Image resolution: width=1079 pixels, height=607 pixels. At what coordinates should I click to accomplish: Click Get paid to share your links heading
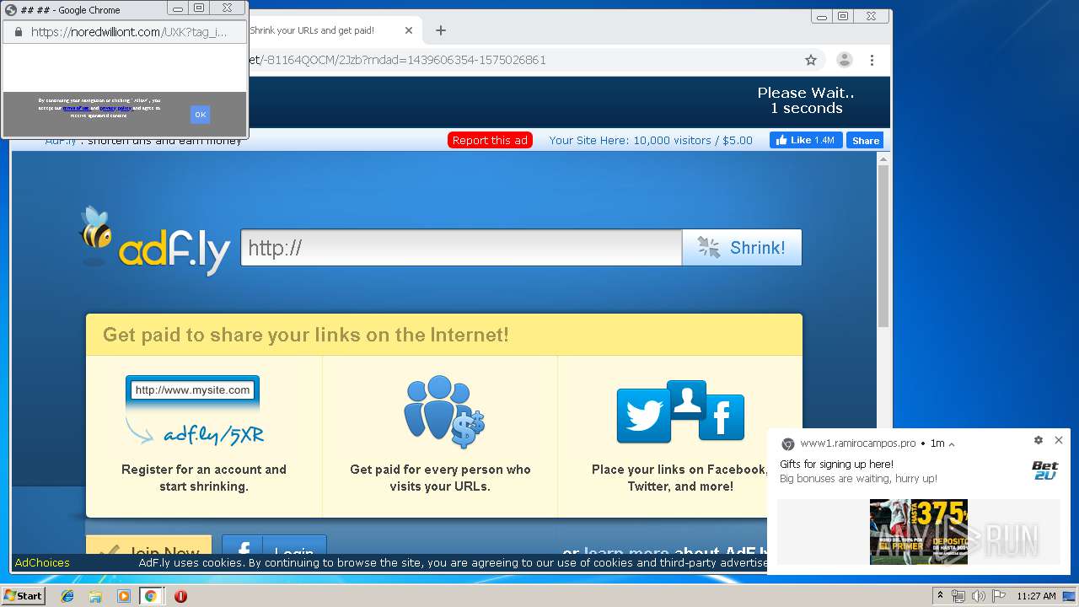pyautogui.click(x=306, y=335)
